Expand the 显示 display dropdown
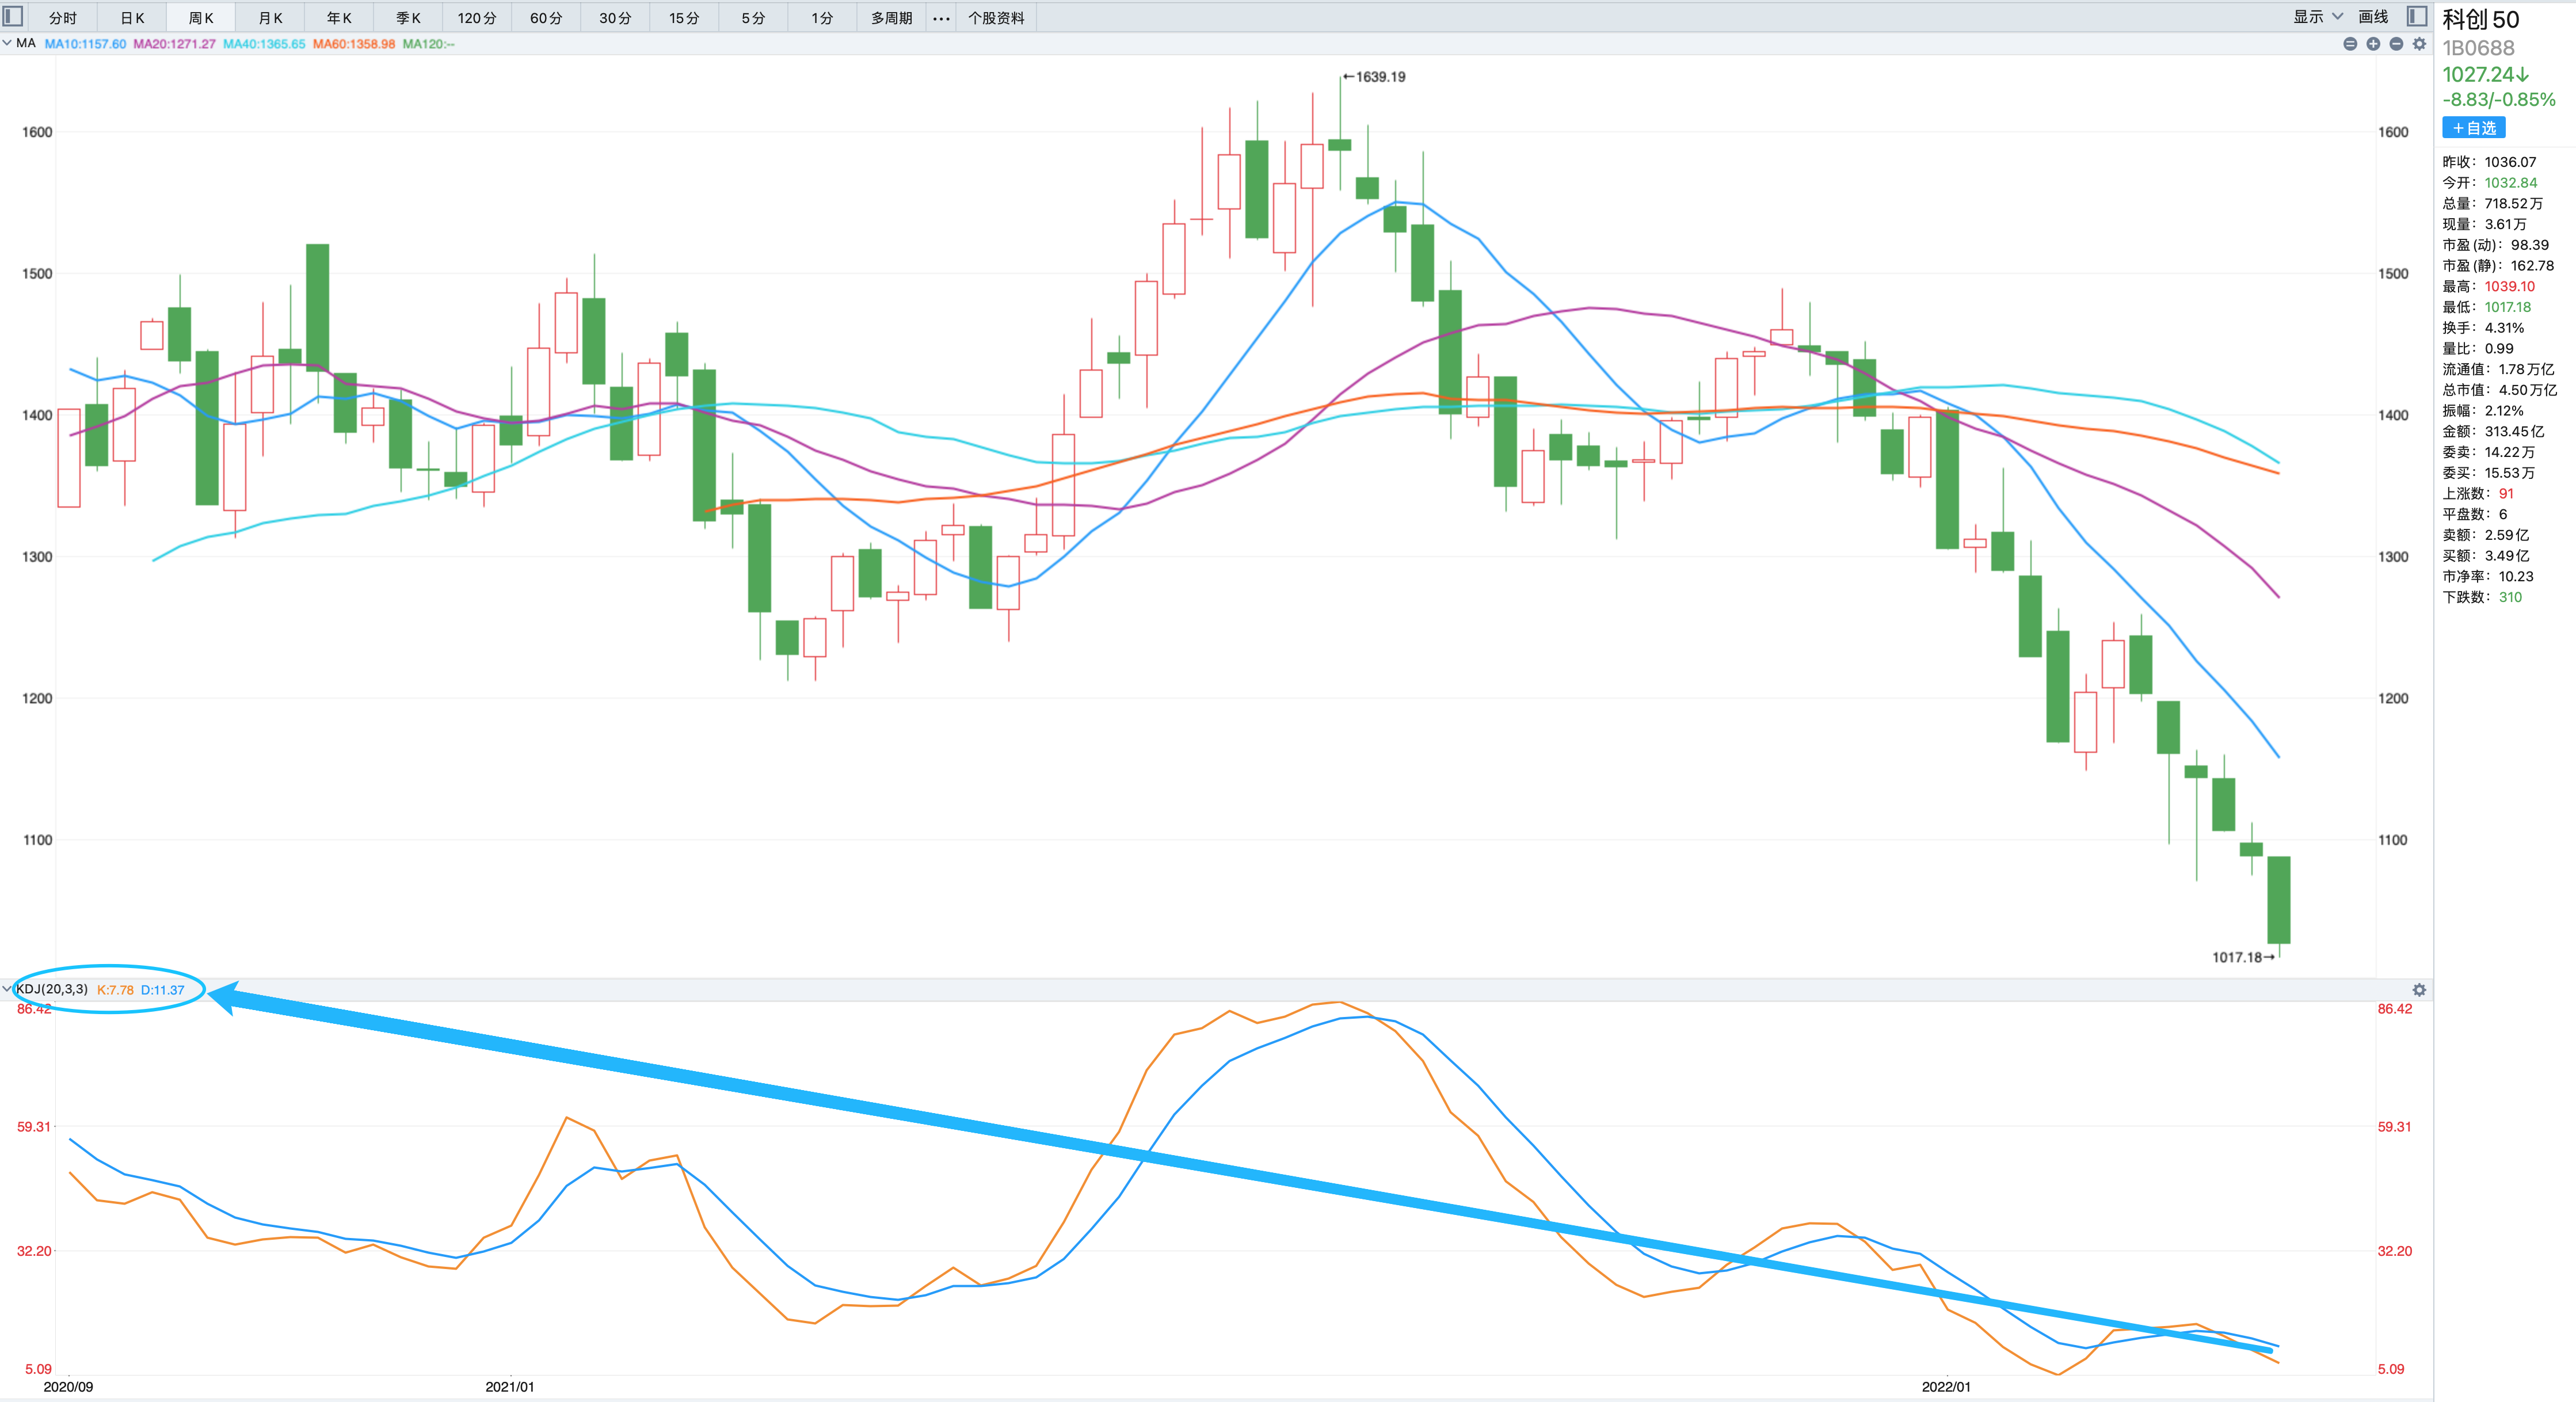The height and width of the screenshot is (1402, 2576). point(2317,17)
